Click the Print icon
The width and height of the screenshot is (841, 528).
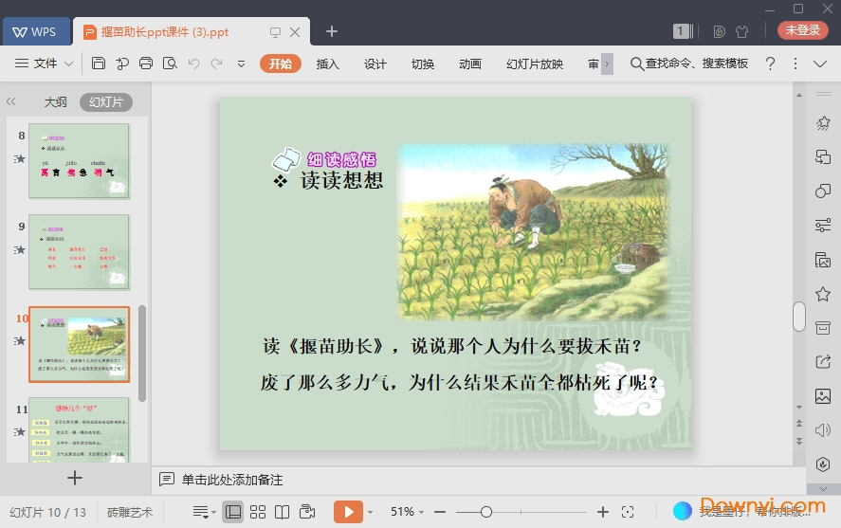tap(146, 64)
